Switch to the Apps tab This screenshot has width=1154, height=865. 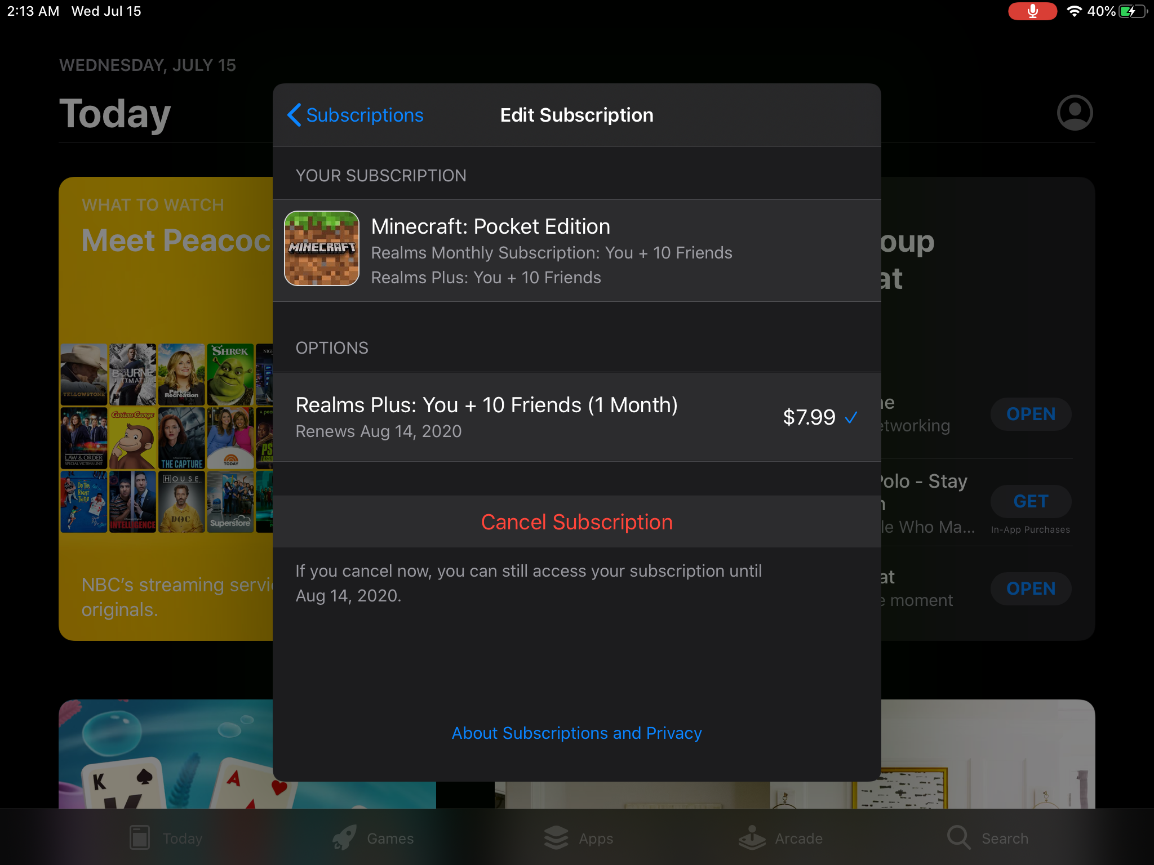[579, 838]
